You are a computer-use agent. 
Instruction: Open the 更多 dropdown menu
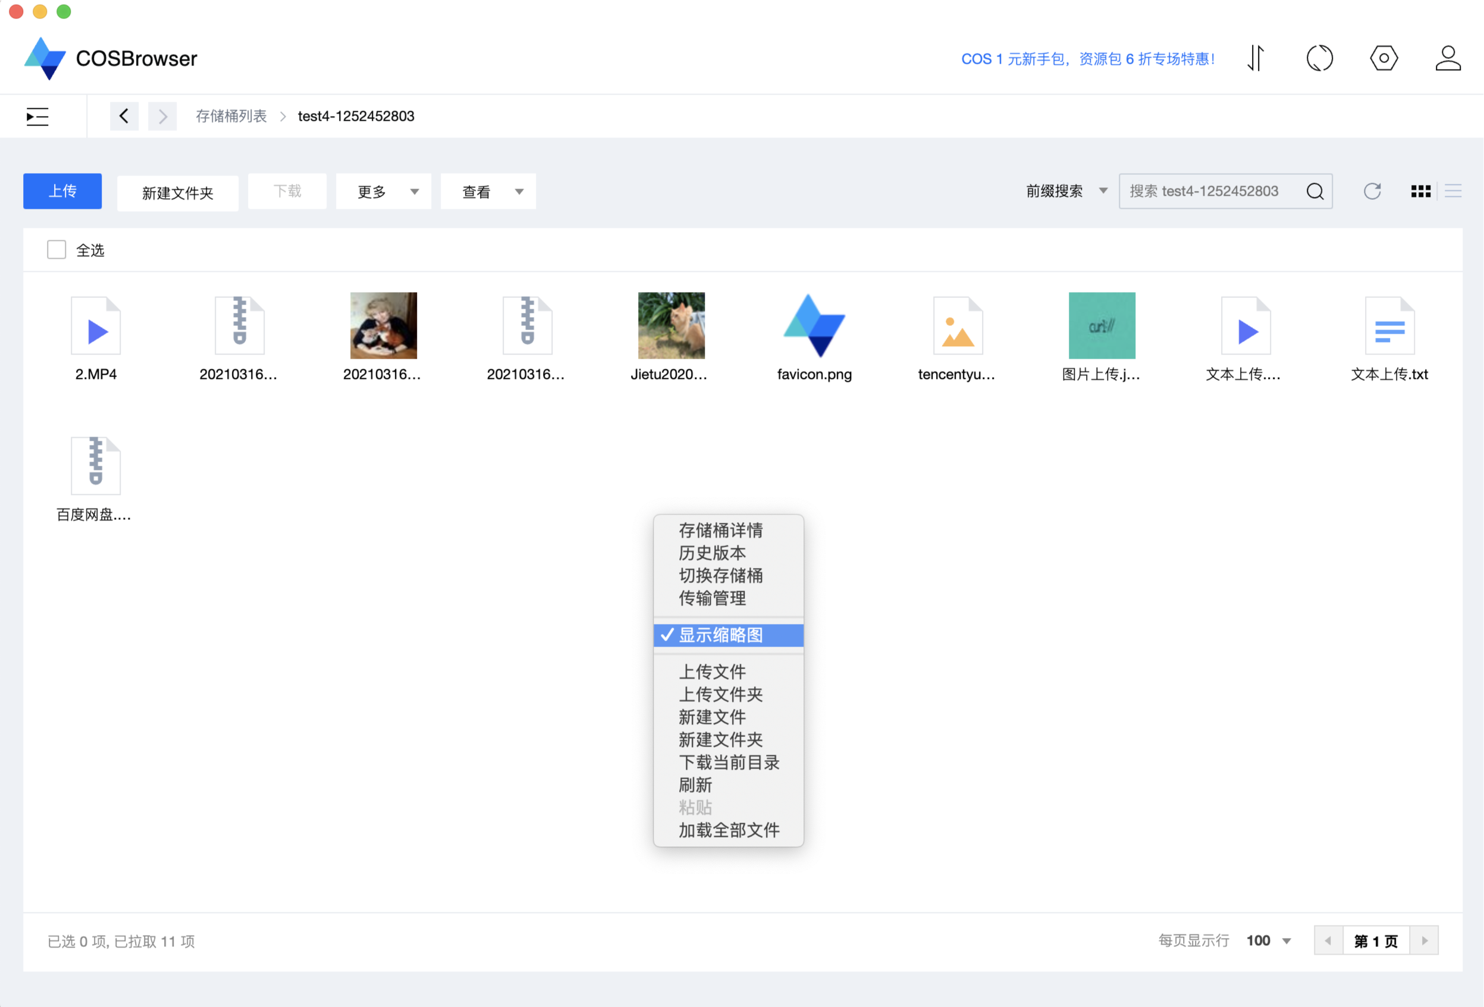click(383, 191)
